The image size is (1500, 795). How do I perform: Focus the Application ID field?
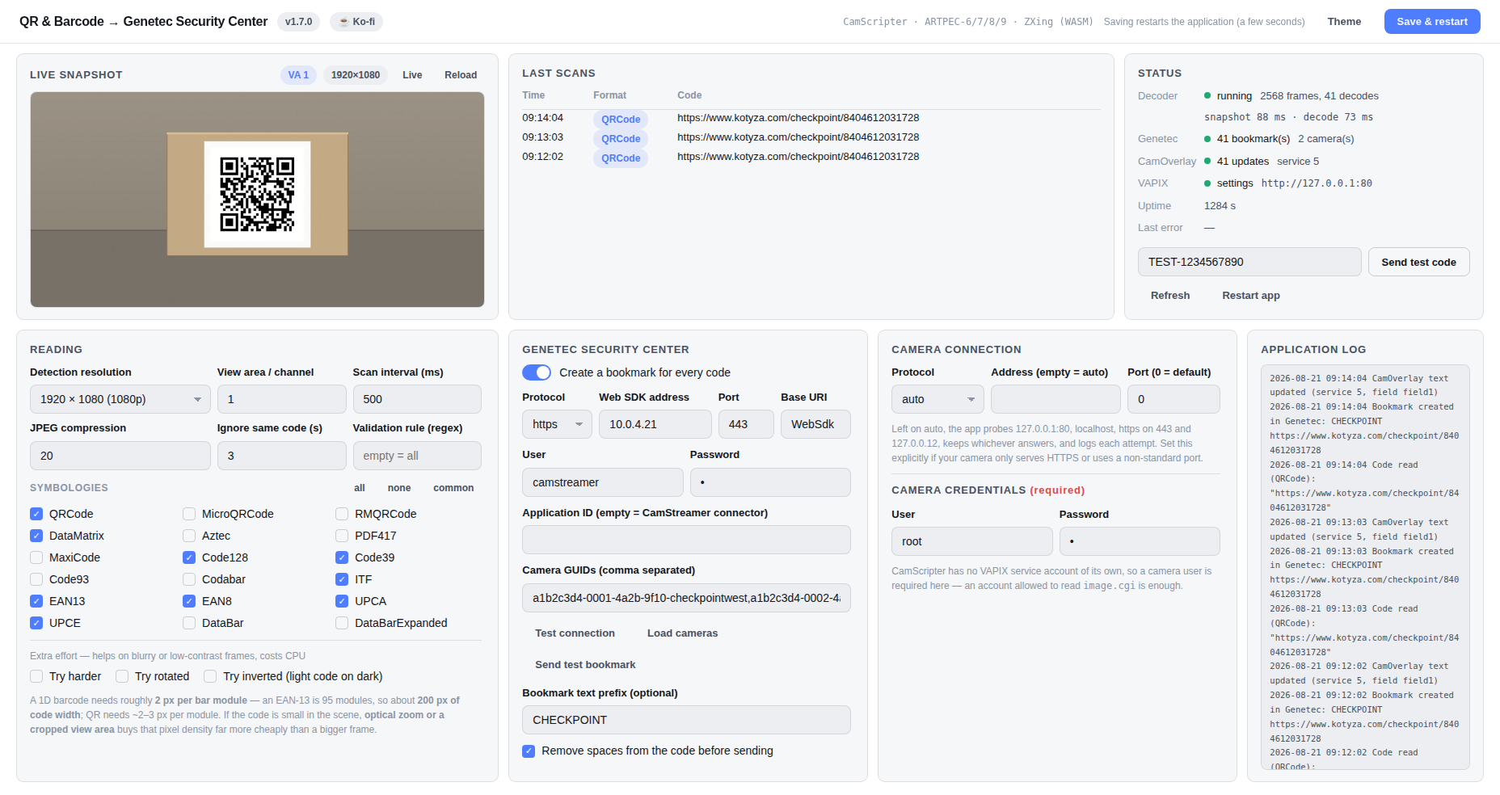686,540
